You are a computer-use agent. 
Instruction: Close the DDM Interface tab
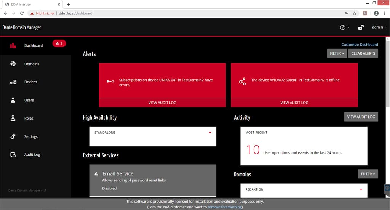click(59, 4)
